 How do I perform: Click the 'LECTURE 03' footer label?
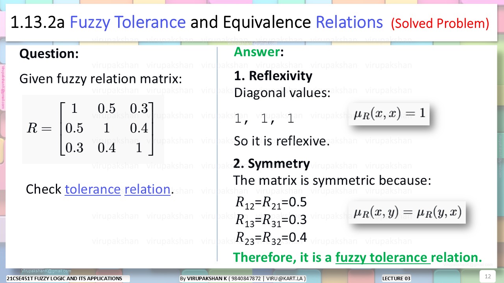[x=396, y=279]
